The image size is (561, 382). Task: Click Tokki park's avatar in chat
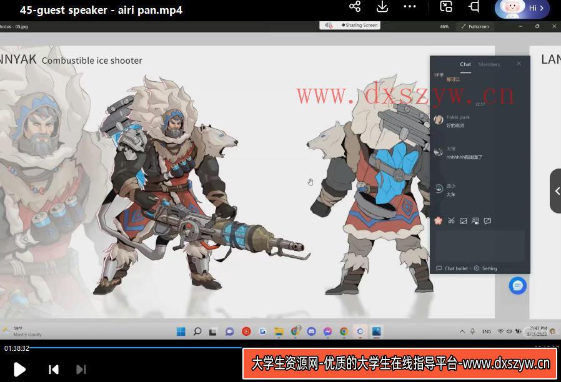pyautogui.click(x=439, y=120)
